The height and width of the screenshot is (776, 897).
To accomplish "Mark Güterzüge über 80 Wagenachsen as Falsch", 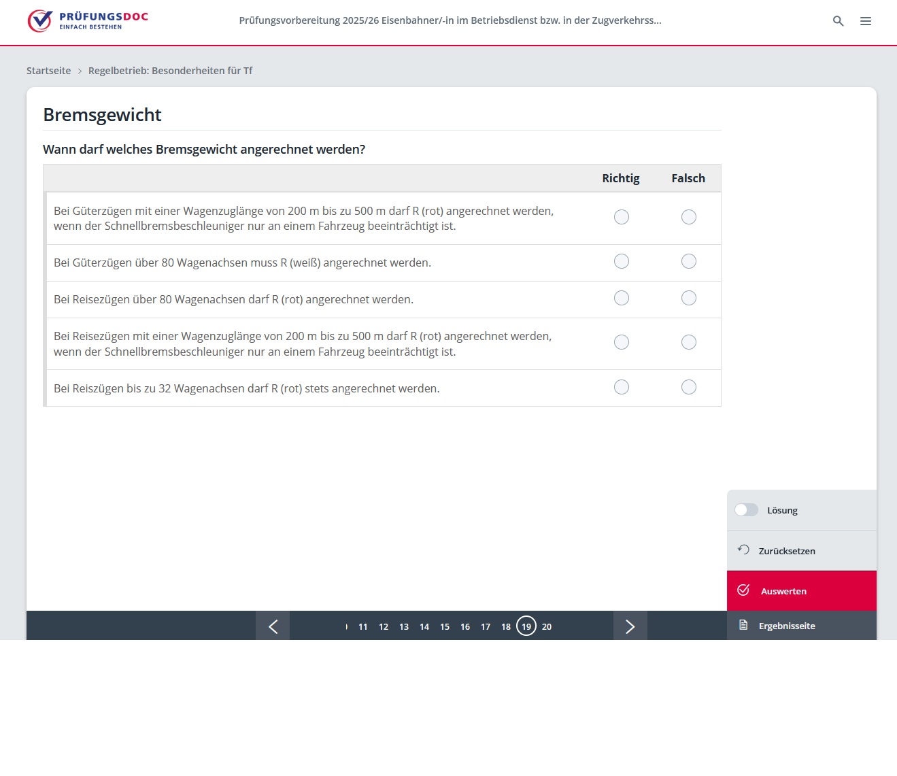I will 688,261.
